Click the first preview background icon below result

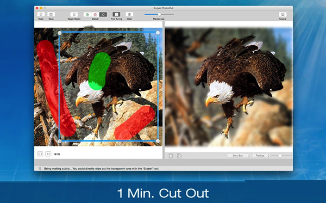171,156
